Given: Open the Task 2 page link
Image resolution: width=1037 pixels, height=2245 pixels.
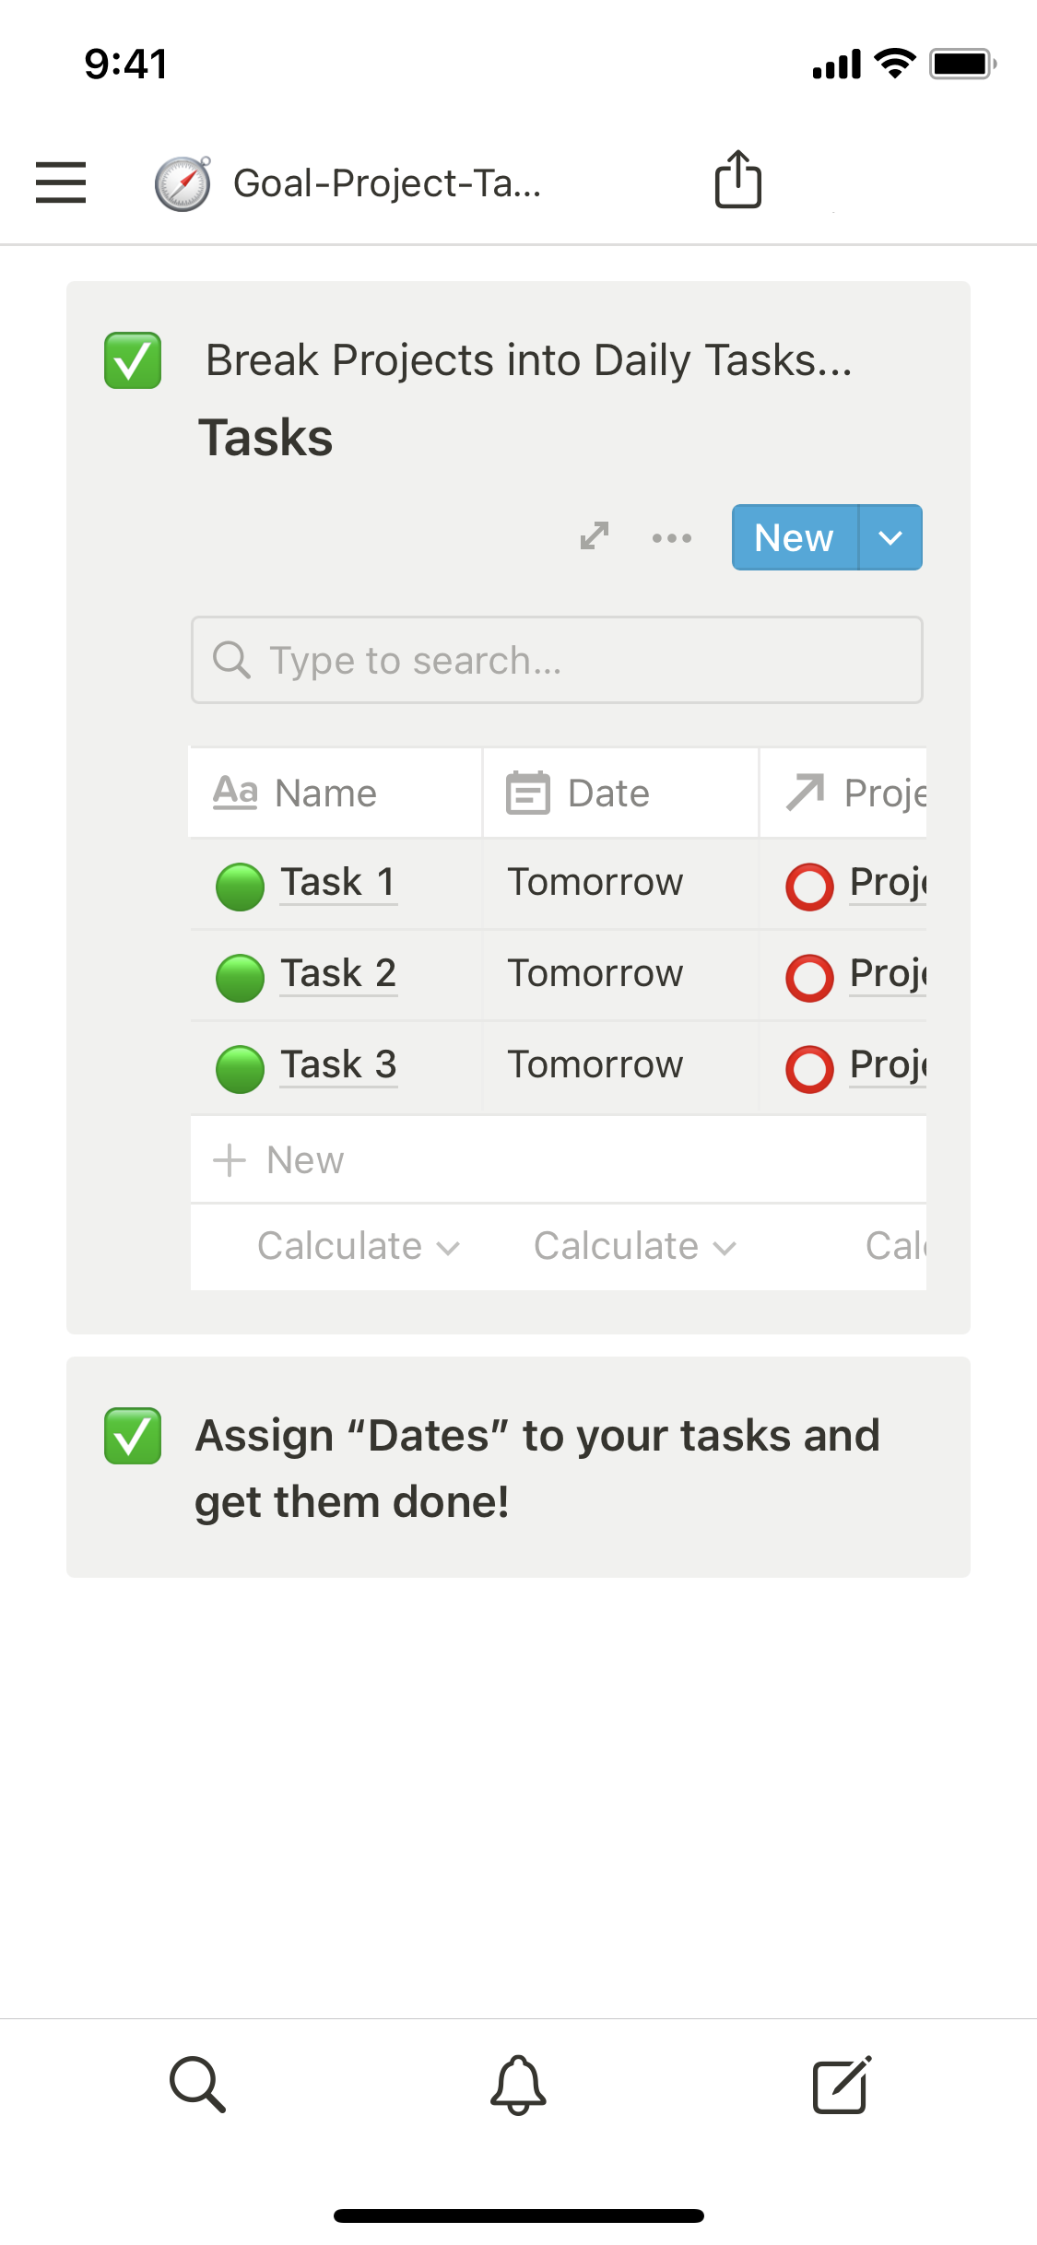Looking at the screenshot, I should 338,973.
